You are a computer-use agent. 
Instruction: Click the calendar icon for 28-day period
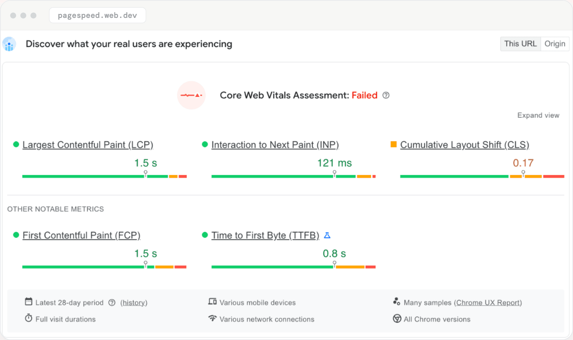pos(28,302)
